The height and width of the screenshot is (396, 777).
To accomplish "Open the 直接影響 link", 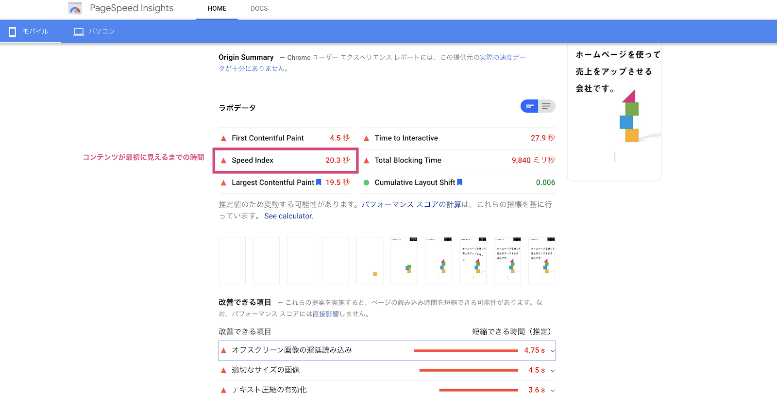I will pyautogui.click(x=326, y=314).
